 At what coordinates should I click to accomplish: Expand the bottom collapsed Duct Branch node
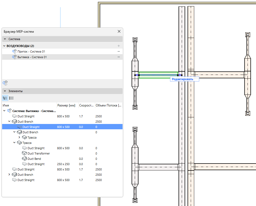[9, 175]
